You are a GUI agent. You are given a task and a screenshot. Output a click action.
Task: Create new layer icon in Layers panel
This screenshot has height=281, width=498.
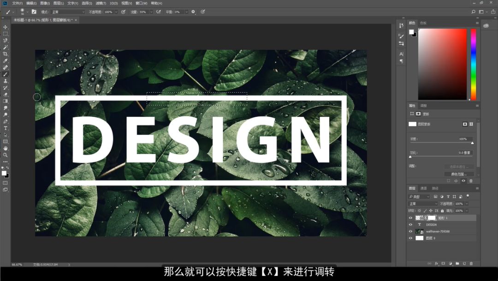(x=464, y=263)
